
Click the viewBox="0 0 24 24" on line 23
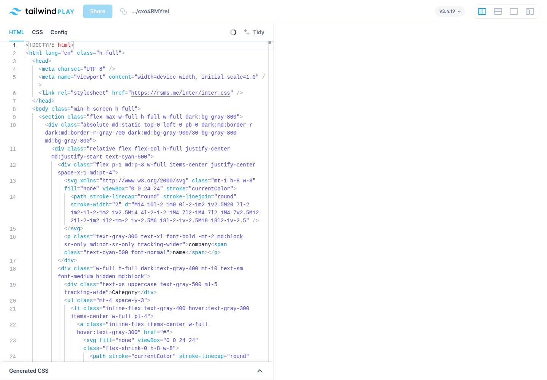point(168,340)
